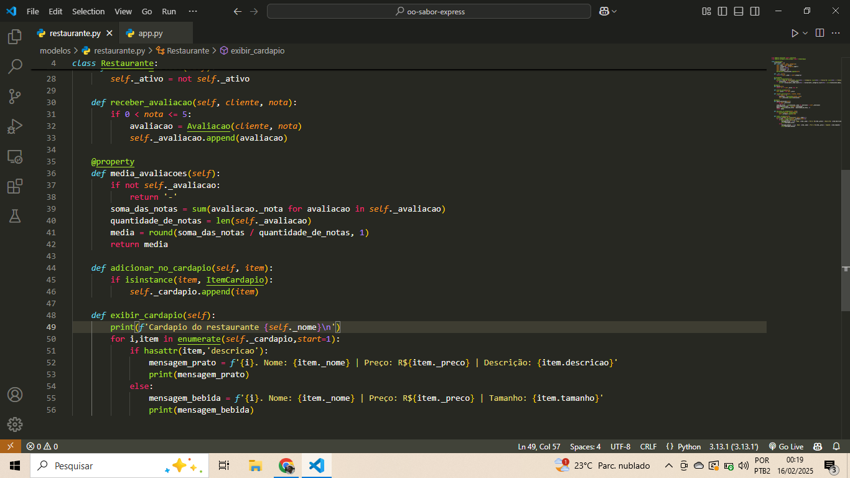Close the restaurante.py tab
Viewport: 850px width, 478px height.
[x=110, y=34]
